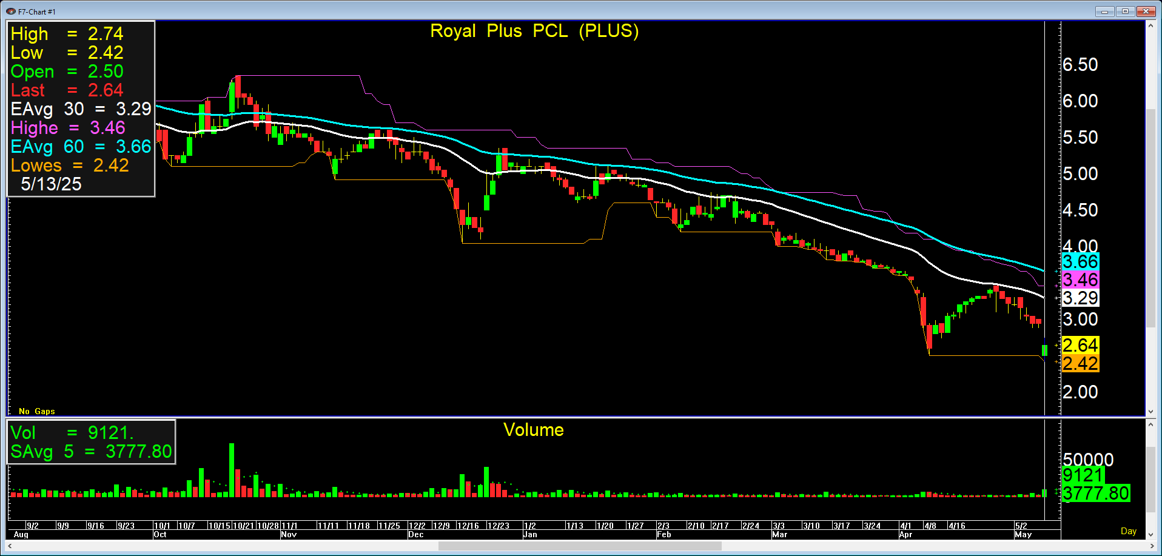Viewport: 1162px width, 556px height.
Task: Click the yellow 2.64 last price tag
Action: pyautogui.click(x=1080, y=345)
